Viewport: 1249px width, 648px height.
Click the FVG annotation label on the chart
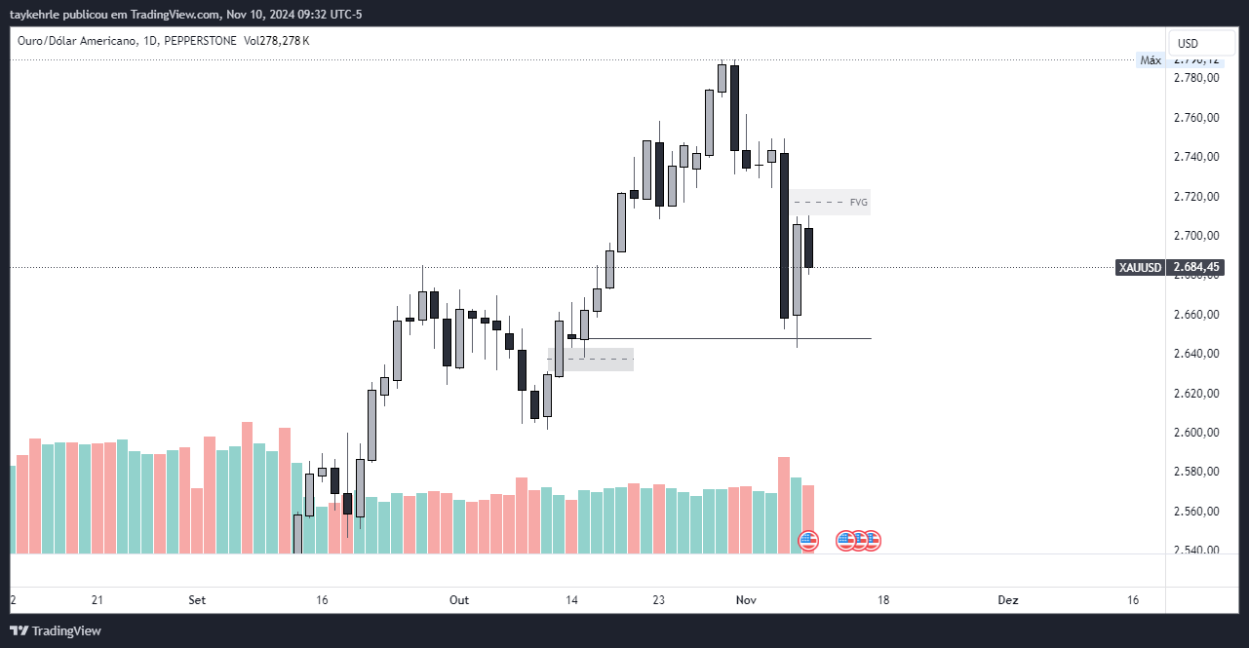(x=856, y=202)
